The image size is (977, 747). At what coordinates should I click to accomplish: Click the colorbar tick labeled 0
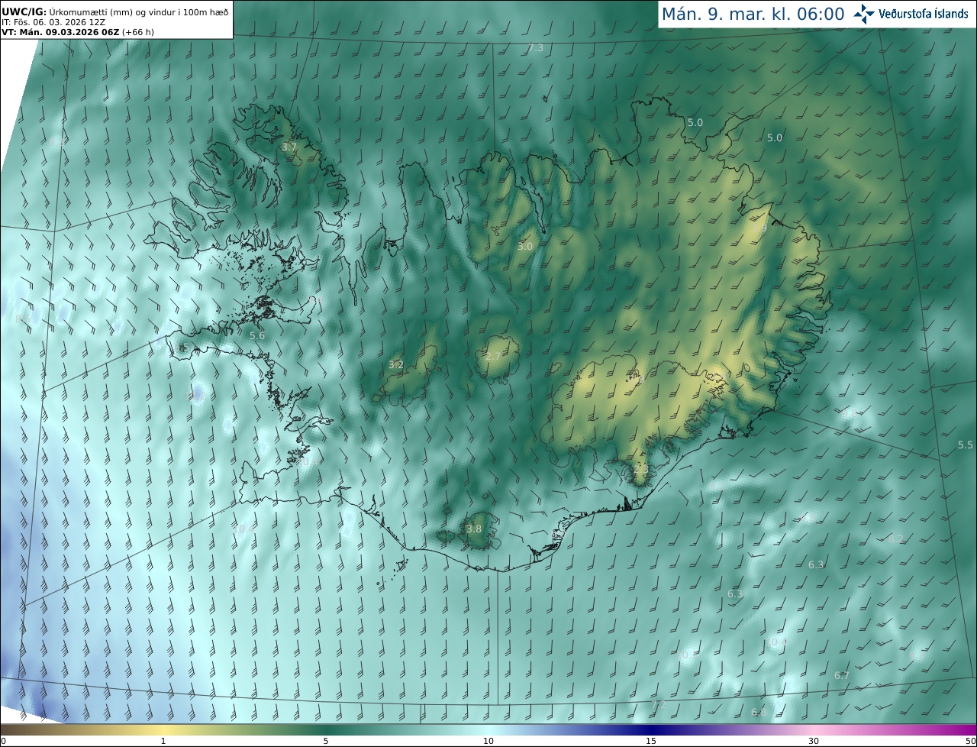click(x=3, y=741)
